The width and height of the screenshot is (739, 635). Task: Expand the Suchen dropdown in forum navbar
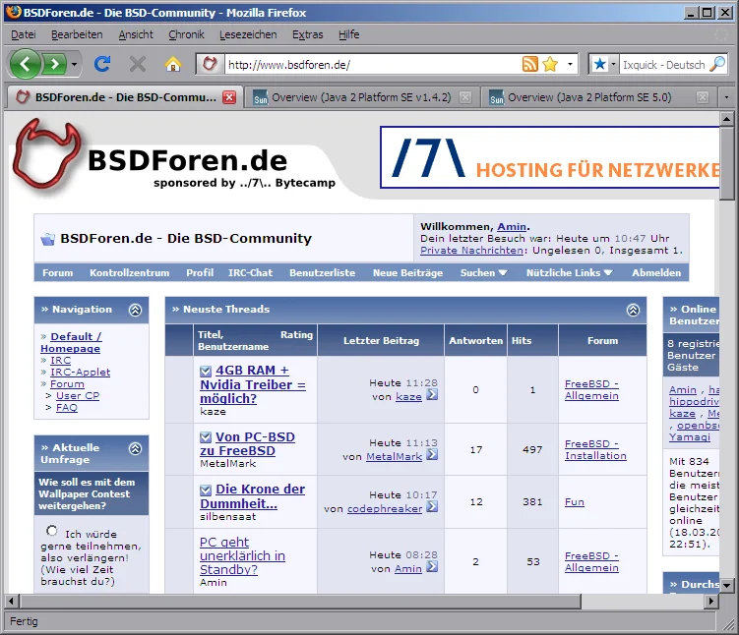503,273
